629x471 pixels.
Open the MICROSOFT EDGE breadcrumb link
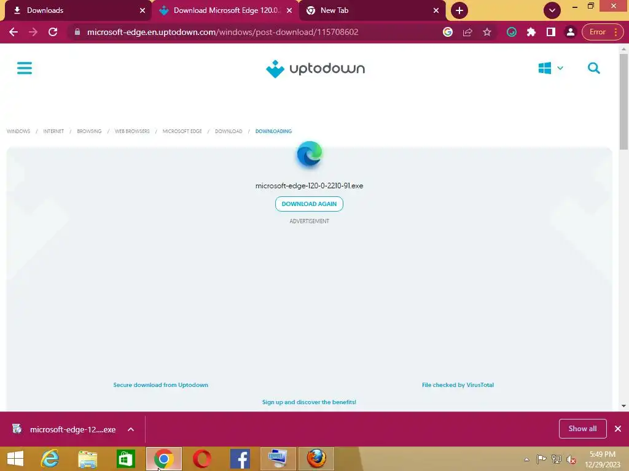(182, 131)
